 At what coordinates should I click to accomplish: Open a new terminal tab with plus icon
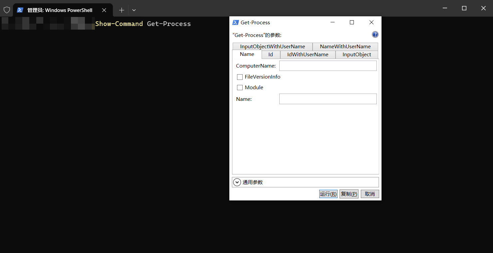click(x=122, y=10)
